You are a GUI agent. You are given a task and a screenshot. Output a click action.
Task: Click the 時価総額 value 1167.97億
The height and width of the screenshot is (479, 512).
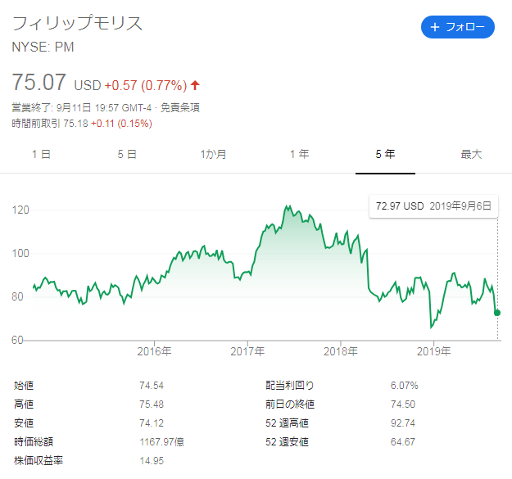coord(162,442)
